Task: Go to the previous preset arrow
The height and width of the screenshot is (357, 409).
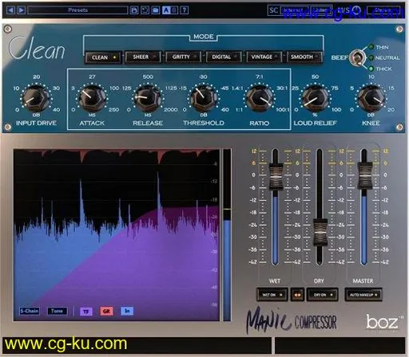Action: (x=10, y=10)
